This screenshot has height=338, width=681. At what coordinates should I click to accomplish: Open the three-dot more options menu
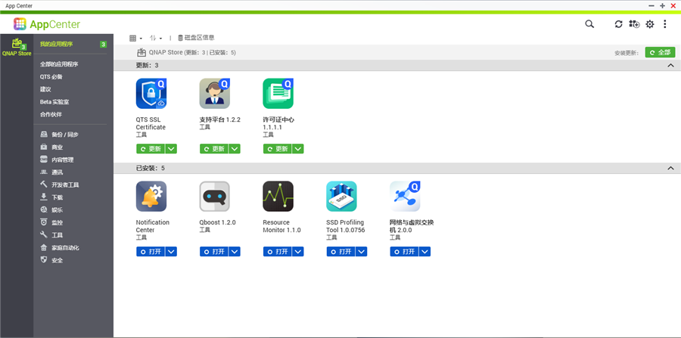pyautogui.click(x=665, y=24)
